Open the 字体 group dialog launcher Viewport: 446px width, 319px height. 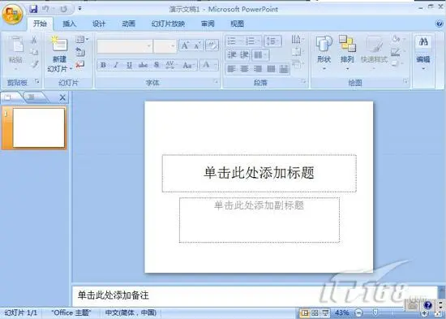217,82
